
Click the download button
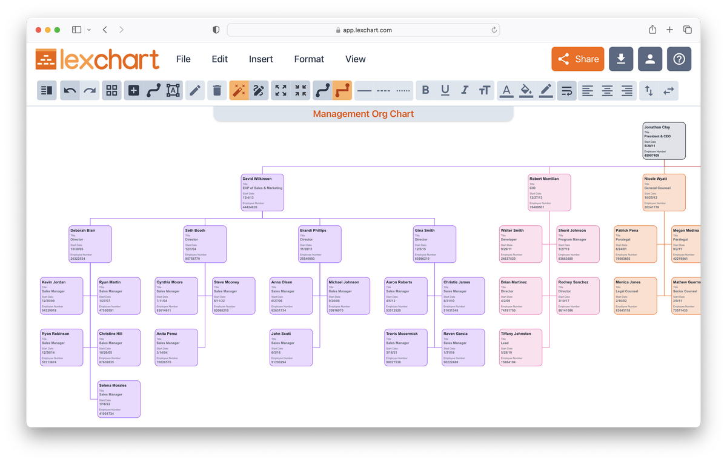click(621, 59)
